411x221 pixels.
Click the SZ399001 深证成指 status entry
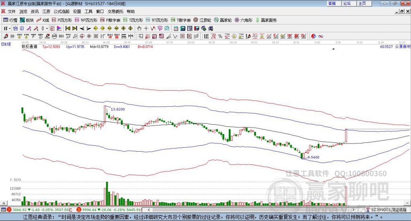(387, 210)
